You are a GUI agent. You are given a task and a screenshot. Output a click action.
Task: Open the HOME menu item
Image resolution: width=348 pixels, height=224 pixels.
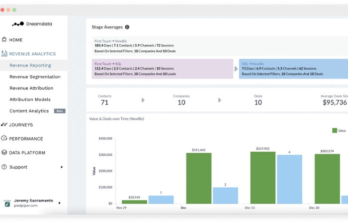coord(16,40)
